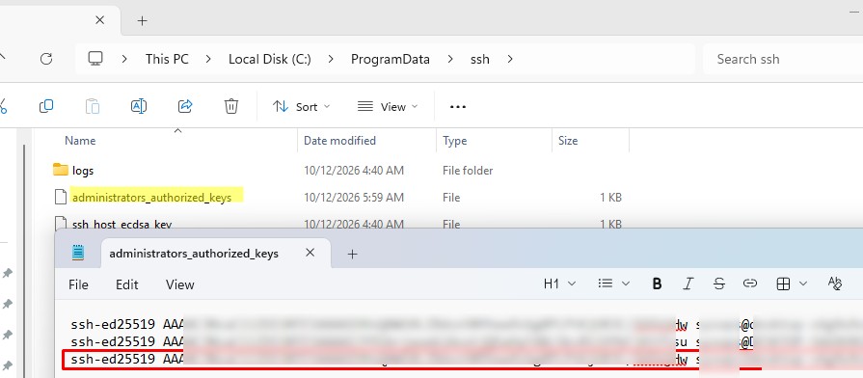Navigate to Local Disk (C:) breadcrumb
Viewport: 863px width, 378px height.
click(270, 59)
